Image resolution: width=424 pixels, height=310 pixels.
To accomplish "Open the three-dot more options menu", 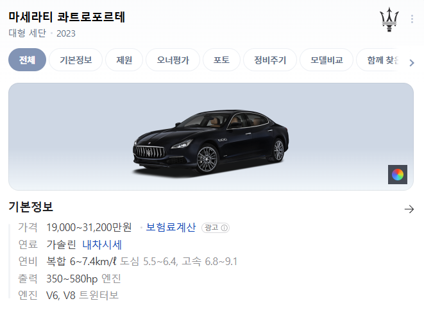I will 412,19.
